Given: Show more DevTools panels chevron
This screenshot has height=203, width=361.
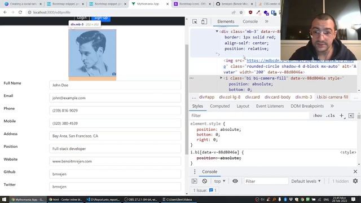Looking at the screenshot, I should point(267,21).
